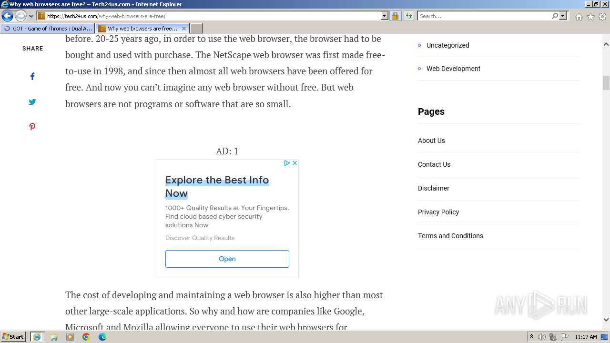Click the security lock icon

click(395, 16)
